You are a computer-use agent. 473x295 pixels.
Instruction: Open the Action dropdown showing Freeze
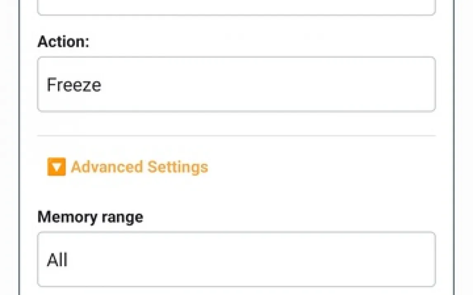coord(236,84)
